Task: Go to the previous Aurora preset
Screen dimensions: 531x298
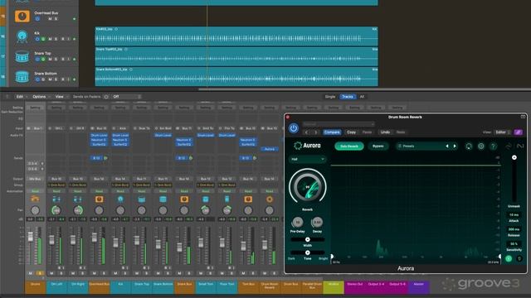Action: point(447,147)
